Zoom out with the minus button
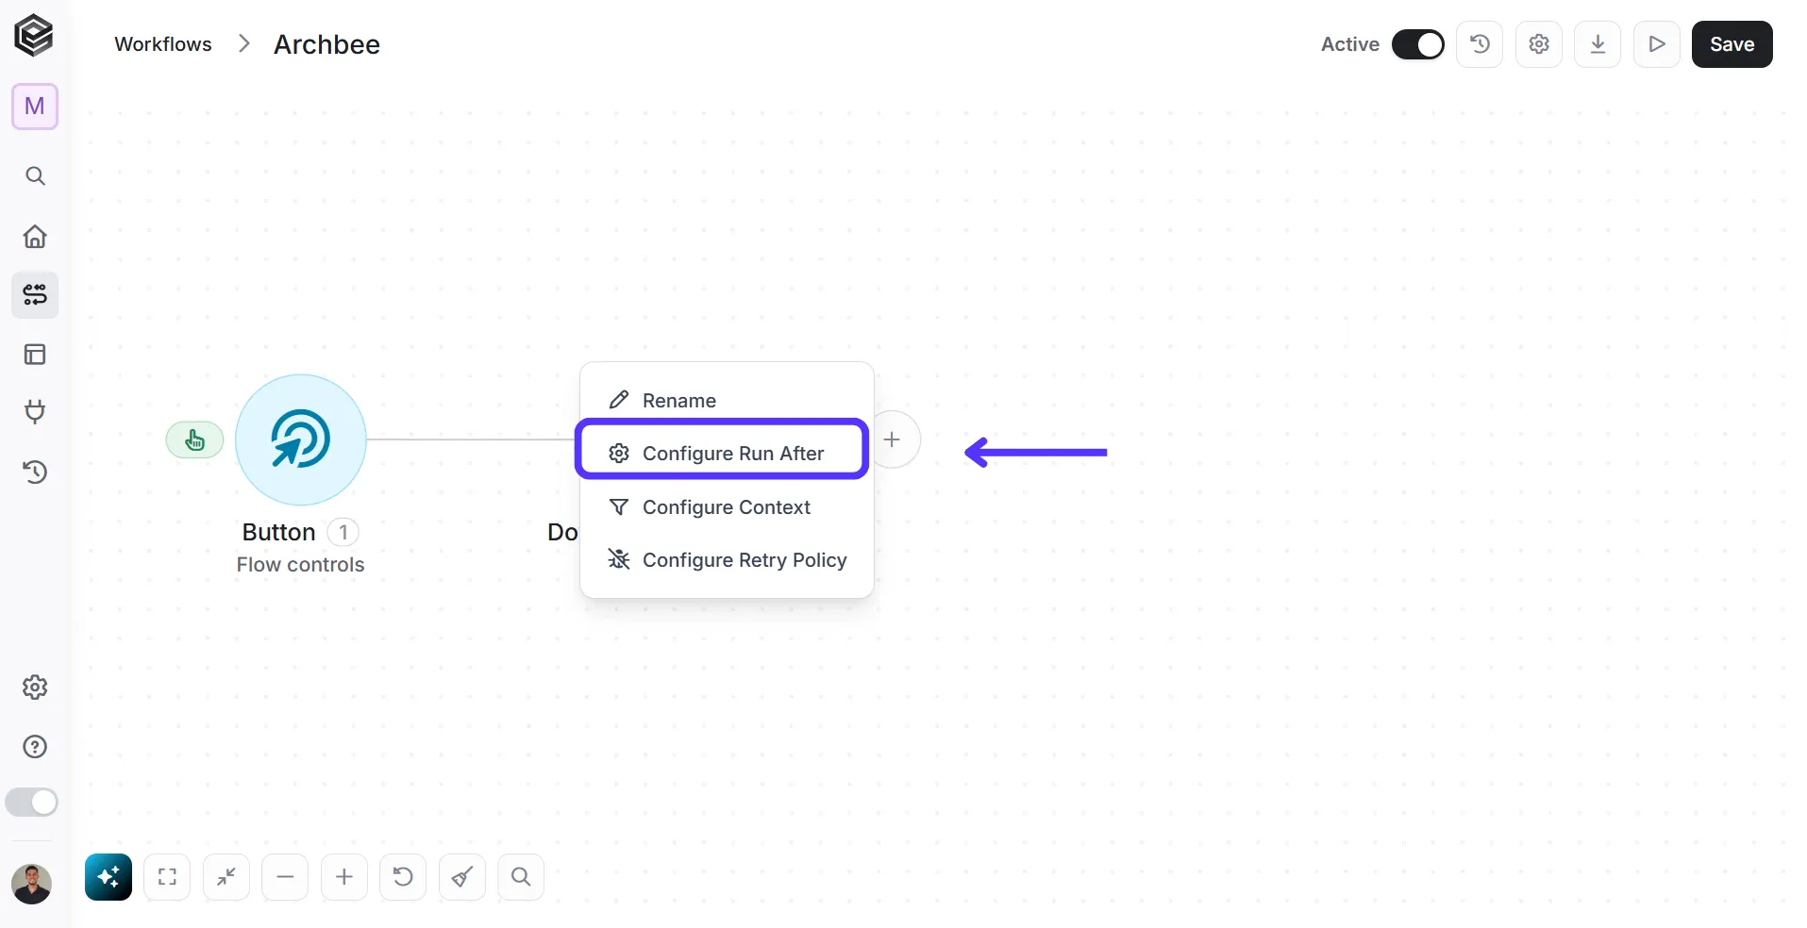 (285, 877)
